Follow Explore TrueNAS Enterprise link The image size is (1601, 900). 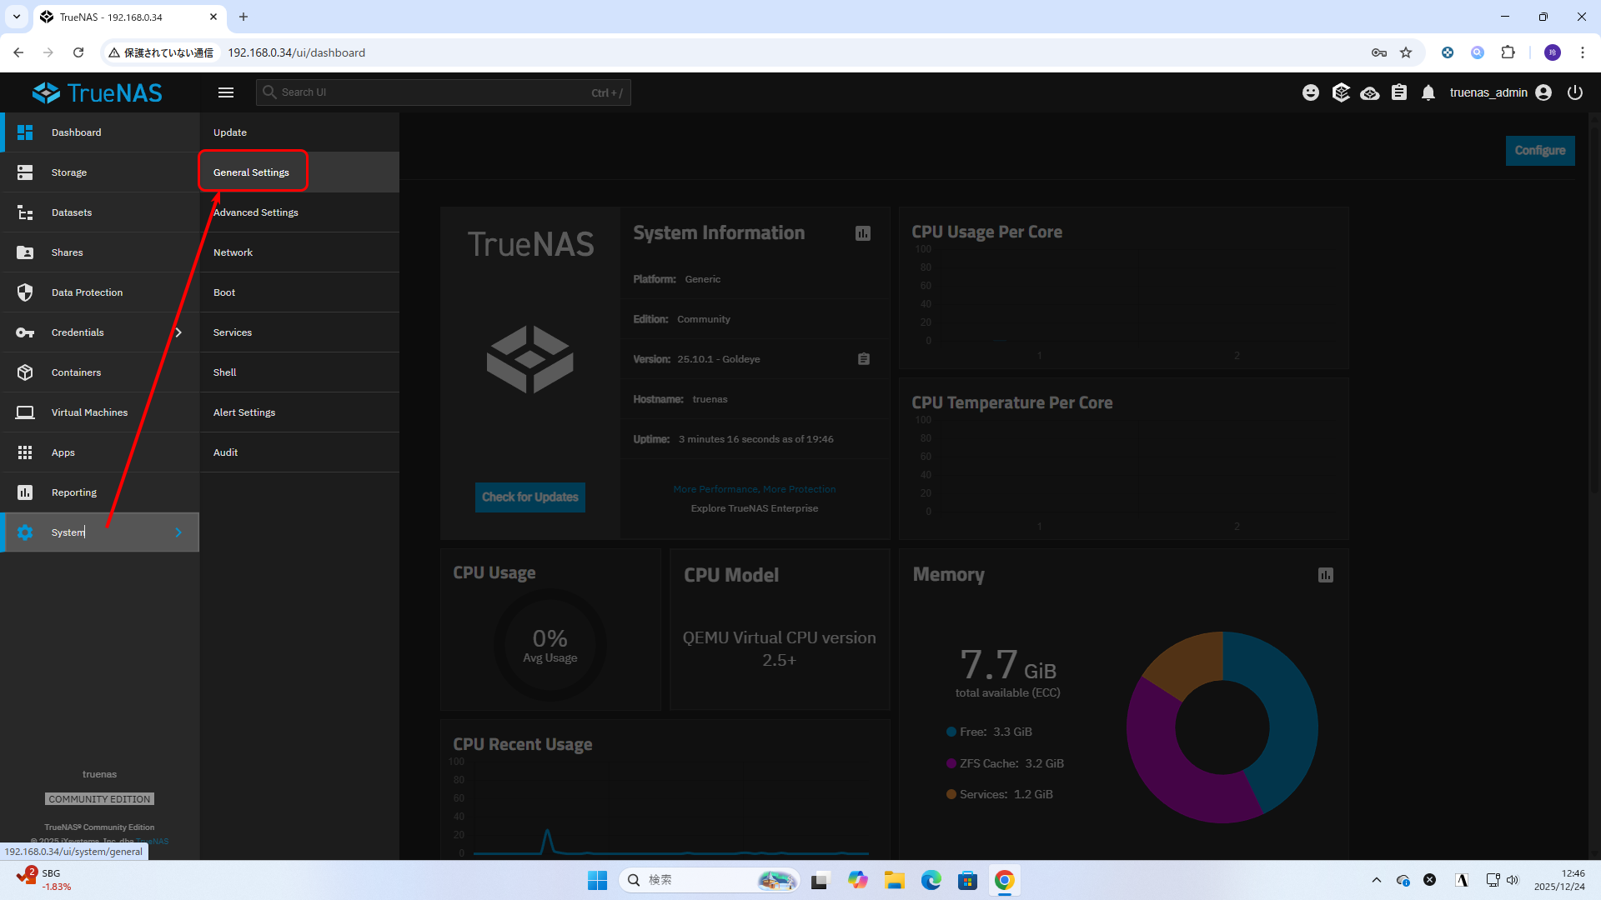point(754,508)
